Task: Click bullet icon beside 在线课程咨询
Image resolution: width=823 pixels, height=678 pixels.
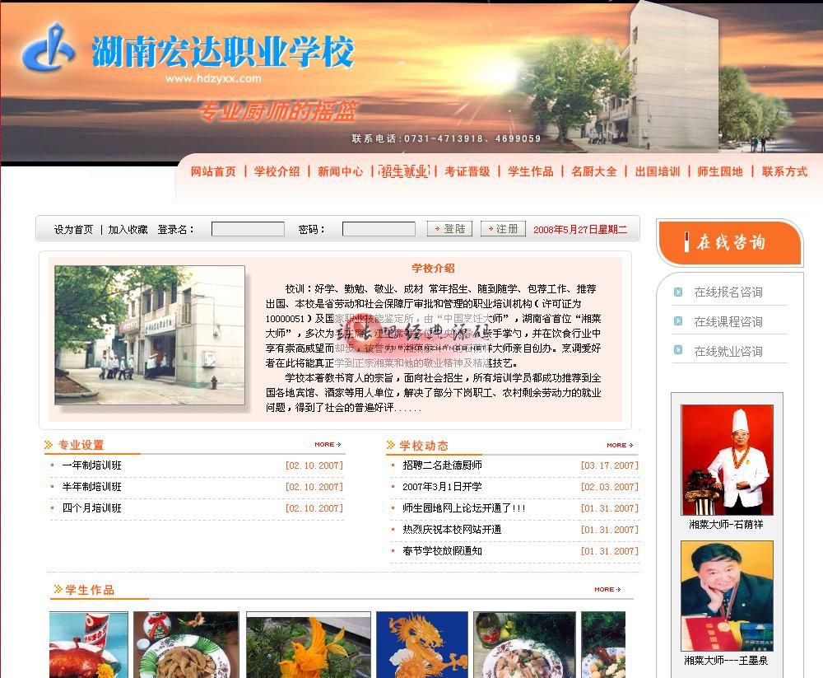Action: (677, 321)
